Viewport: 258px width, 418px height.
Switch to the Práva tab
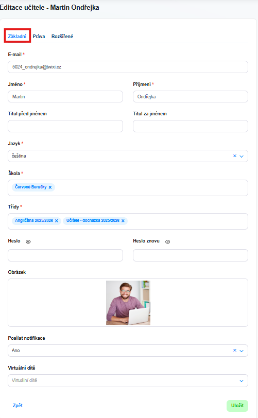tap(39, 36)
